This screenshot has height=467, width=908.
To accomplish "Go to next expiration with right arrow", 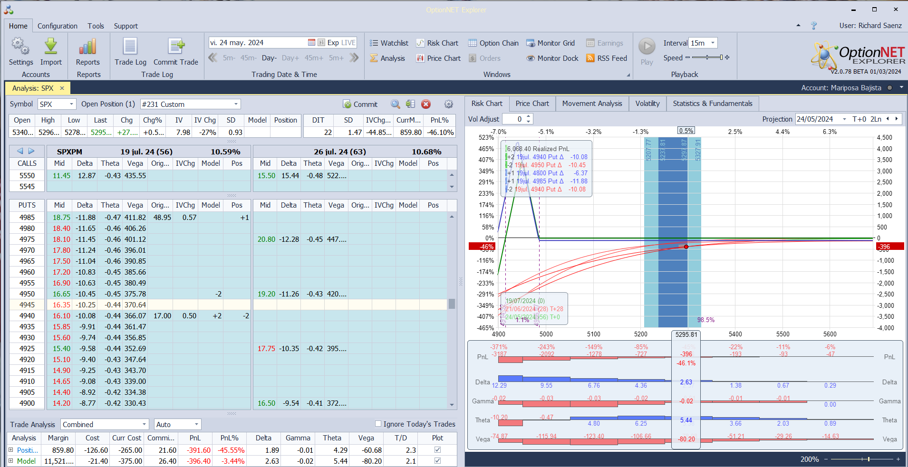I will [31, 151].
